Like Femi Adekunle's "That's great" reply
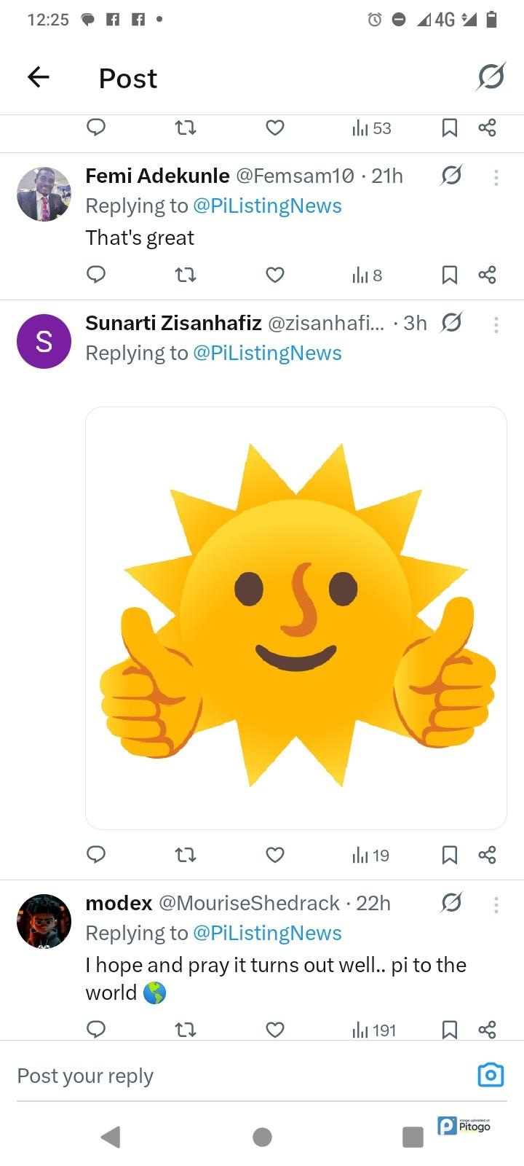Image resolution: width=524 pixels, height=1166 pixels. click(x=274, y=275)
